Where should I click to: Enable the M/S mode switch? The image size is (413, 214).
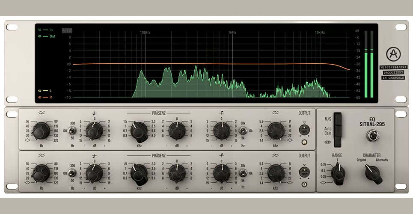338,119
